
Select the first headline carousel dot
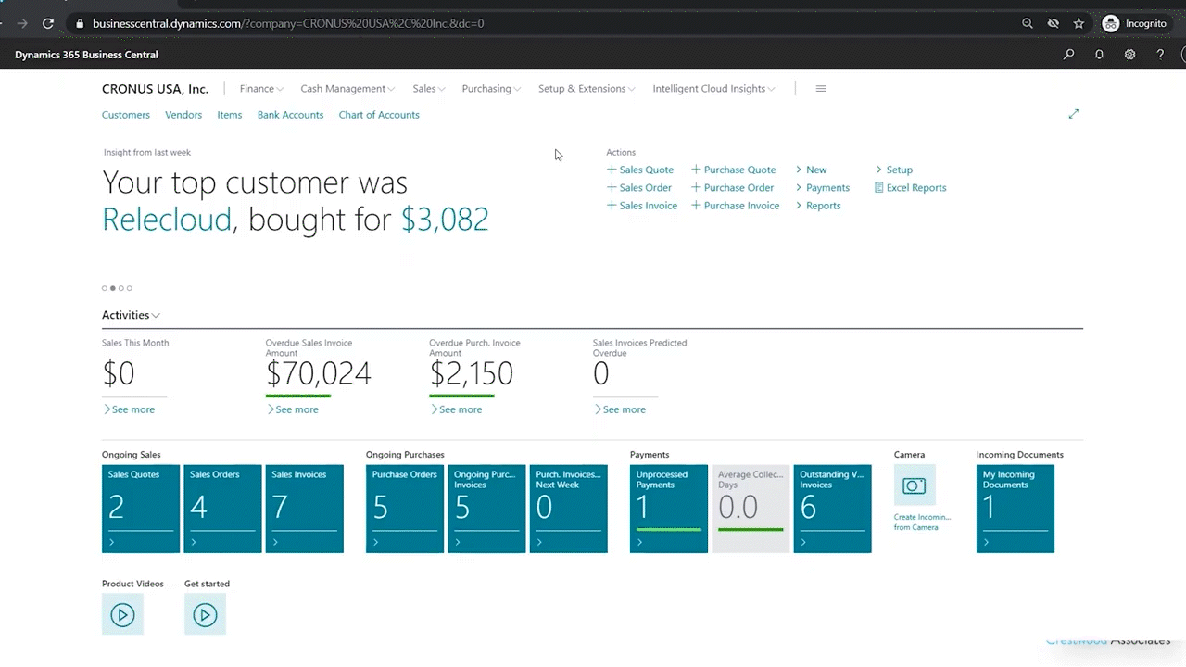105,288
